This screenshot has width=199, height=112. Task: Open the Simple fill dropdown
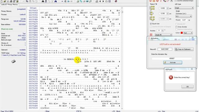163,35
